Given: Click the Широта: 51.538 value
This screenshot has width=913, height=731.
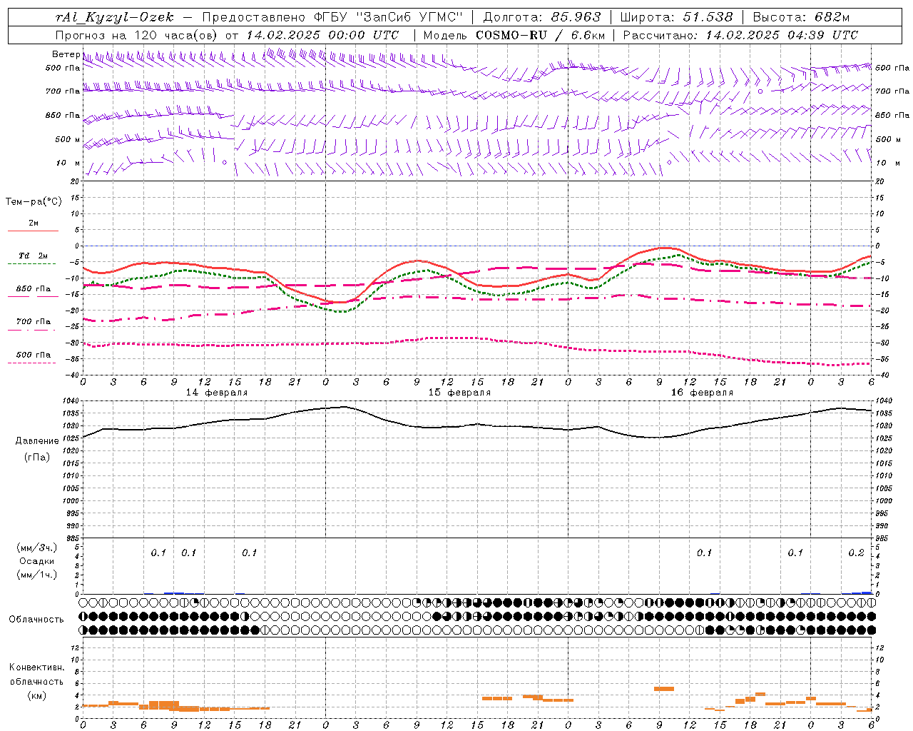Looking at the screenshot, I should click(x=677, y=17).
